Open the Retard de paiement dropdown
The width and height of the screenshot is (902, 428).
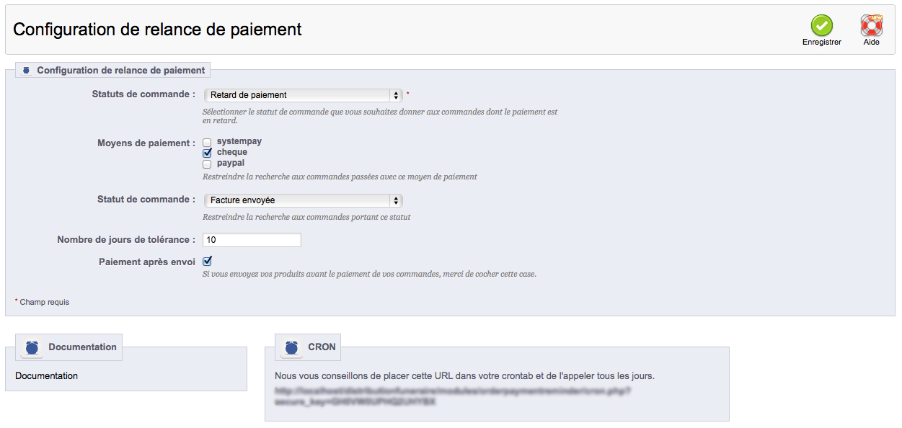pos(304,95)
